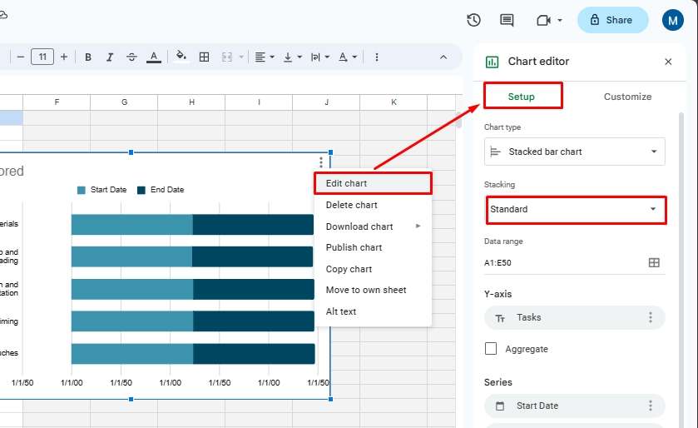Viewport: 698px width, 428px height.
Task: Decrease font size with minus button
Action: point(20,57)
